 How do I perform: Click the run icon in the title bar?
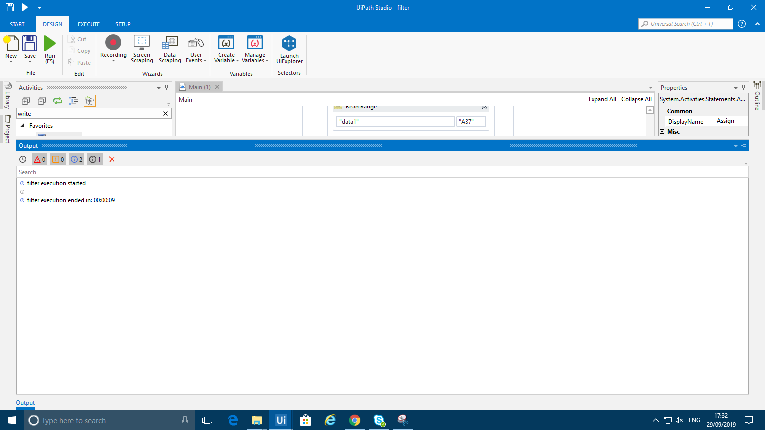point(25,7)
